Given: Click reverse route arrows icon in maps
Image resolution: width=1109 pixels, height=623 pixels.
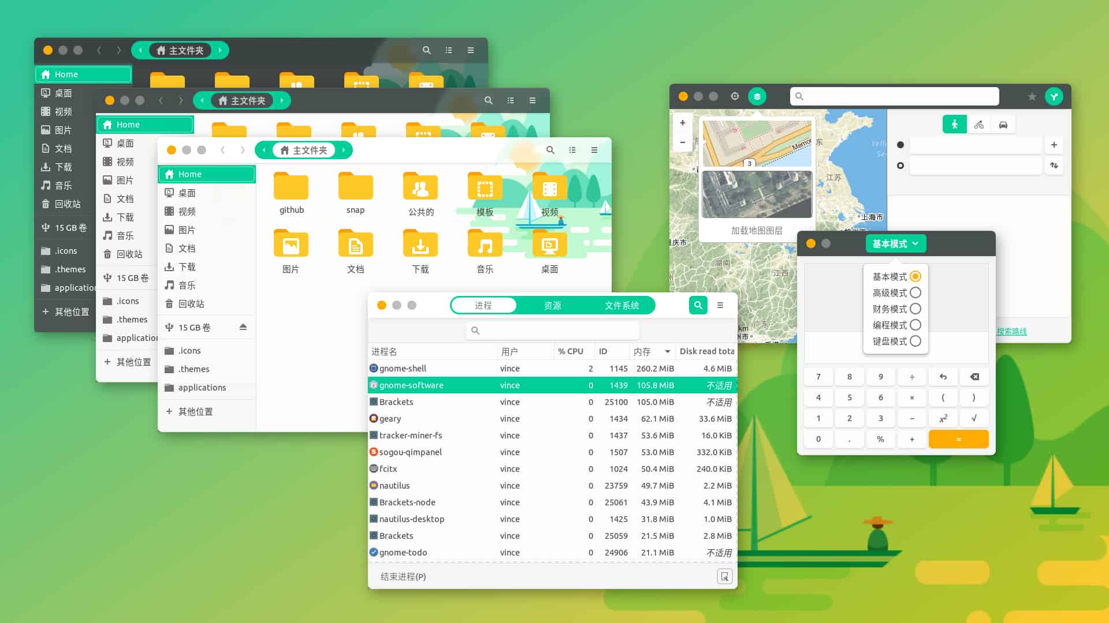Looking at the screenshot, I should pyautogui.click(x=1054, y=166).
